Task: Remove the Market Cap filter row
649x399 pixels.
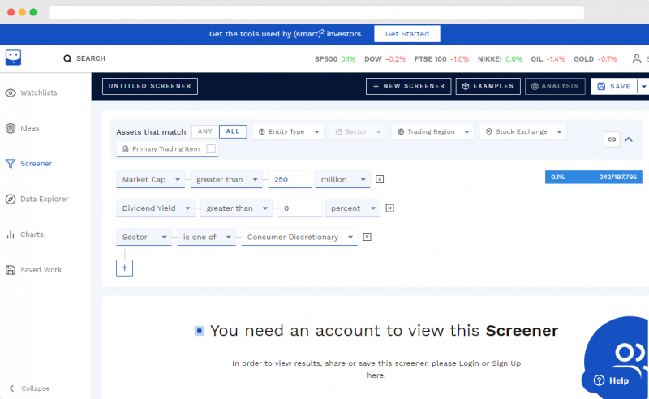Action: pyautogui.click(x=380, y=179)
